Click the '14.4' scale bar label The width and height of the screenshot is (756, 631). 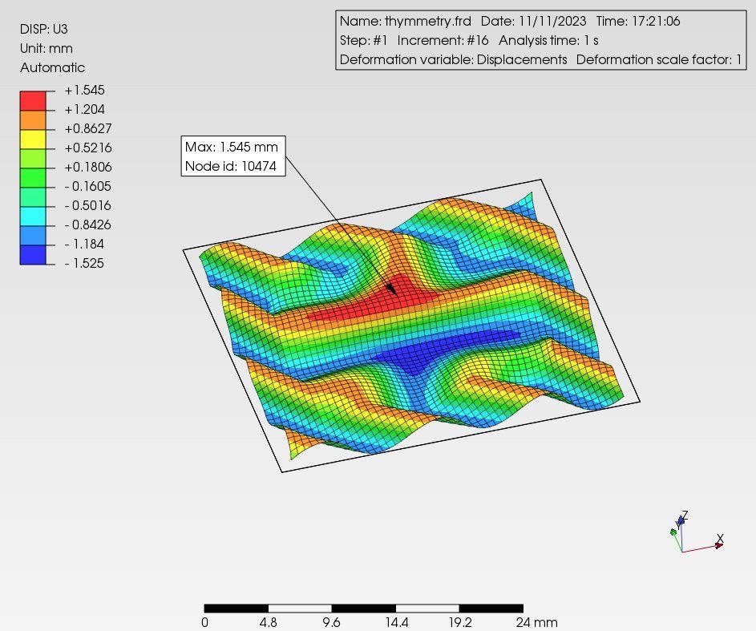tap(396, 622)
